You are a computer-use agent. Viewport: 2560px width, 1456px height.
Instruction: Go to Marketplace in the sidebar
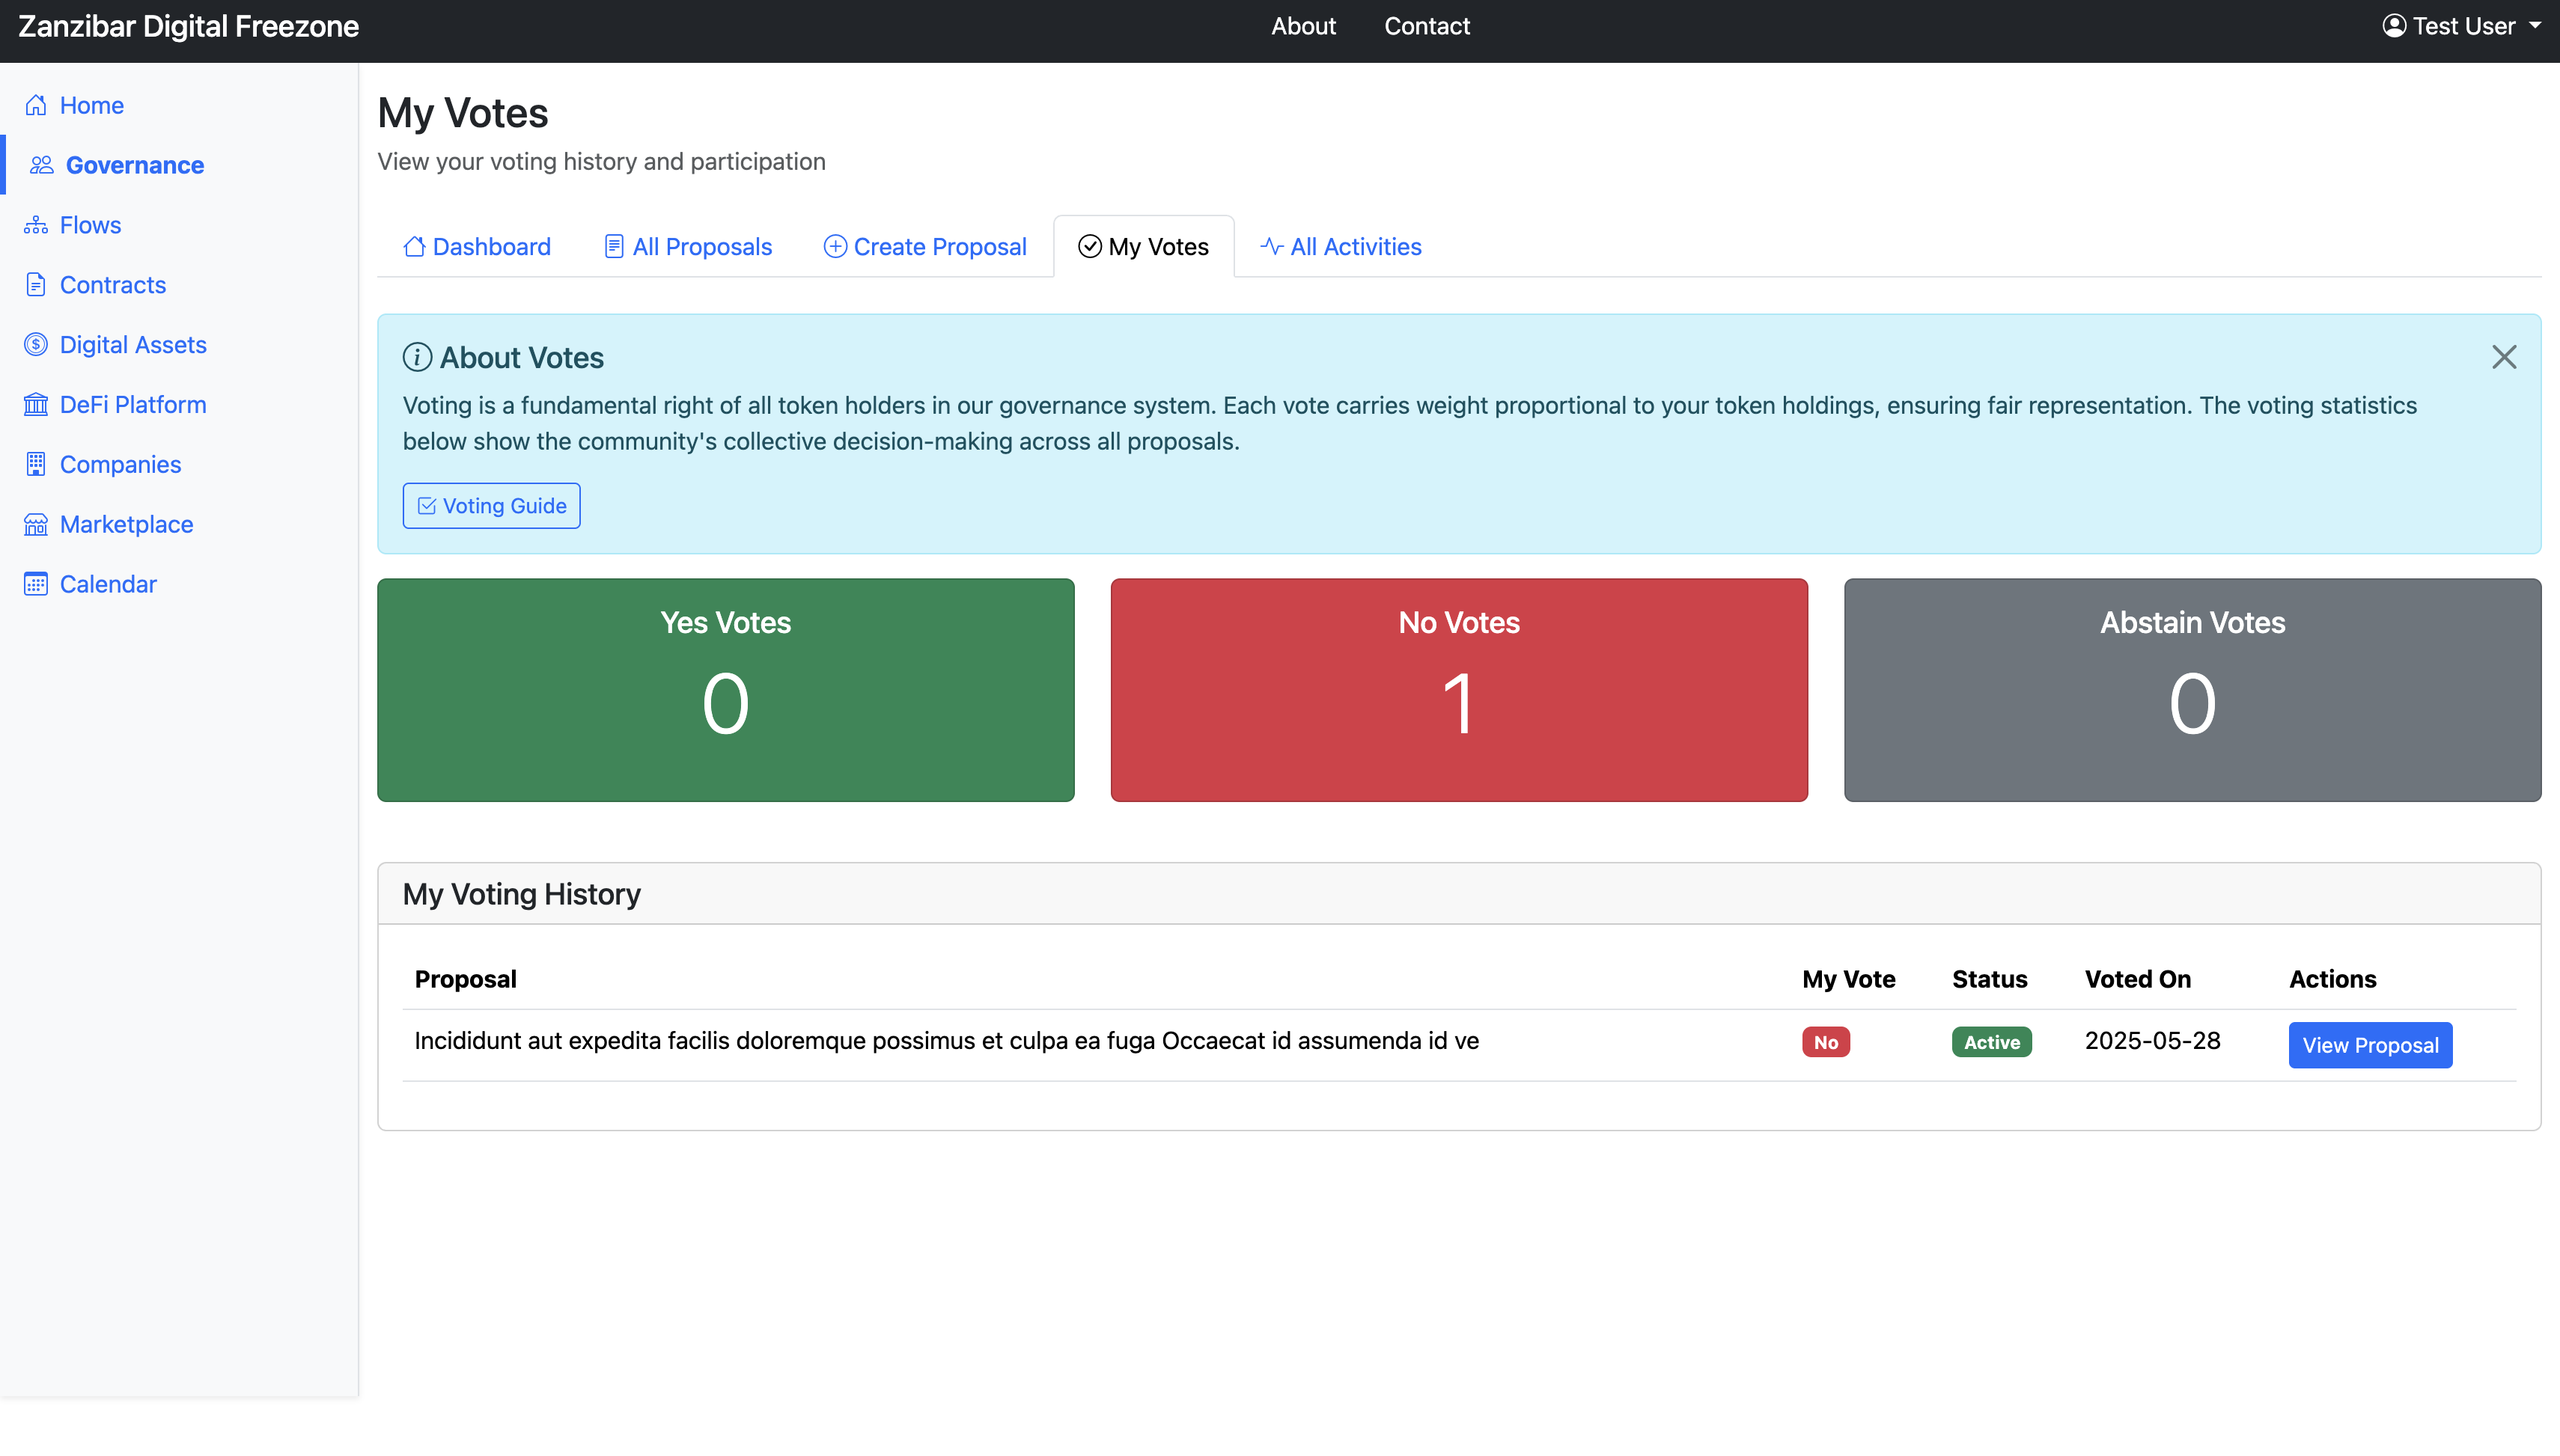(180, 525)
